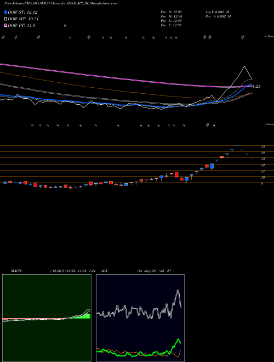Viewport: 274px width, 362px height.
Task: Click the MACD panel heading label
Action: (x=16, y=271)
